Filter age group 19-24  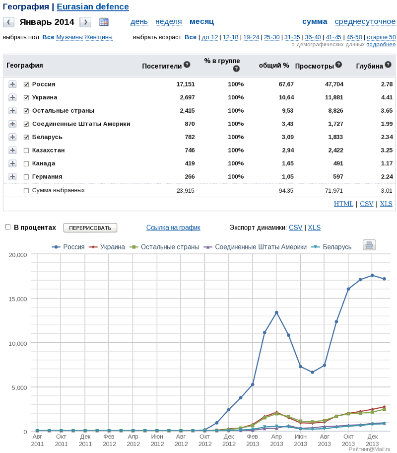251,37
